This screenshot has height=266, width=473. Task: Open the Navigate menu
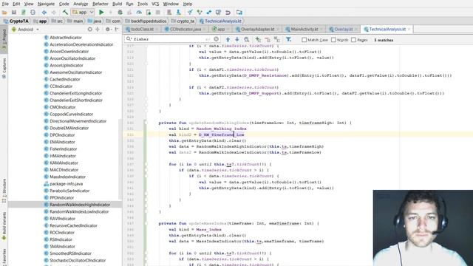coord(46,4)
